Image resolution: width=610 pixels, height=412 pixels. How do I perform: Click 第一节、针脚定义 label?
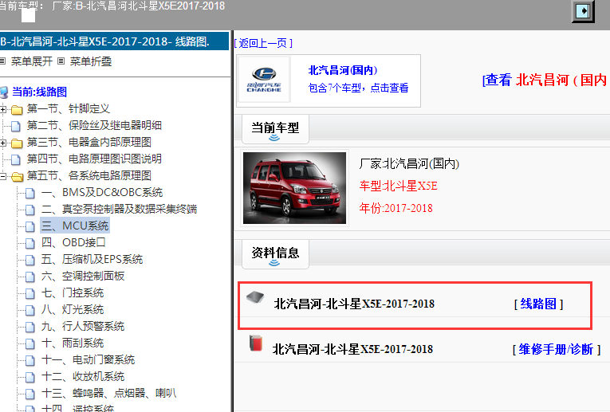[68, 109]
